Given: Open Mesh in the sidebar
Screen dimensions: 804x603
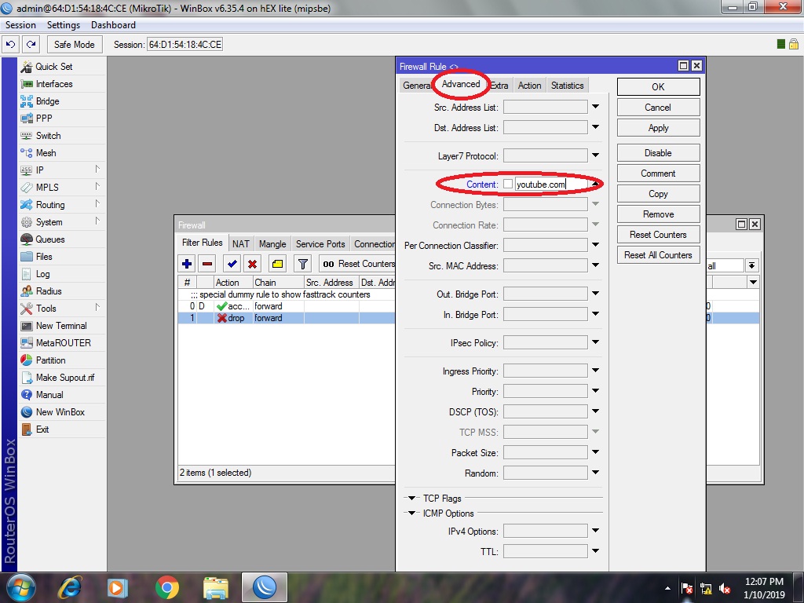Looking at the screenshot, I should [x=46, y=153].
